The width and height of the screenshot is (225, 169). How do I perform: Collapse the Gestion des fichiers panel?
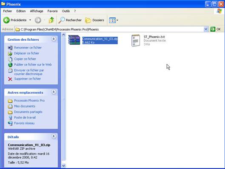click(54, 39)
